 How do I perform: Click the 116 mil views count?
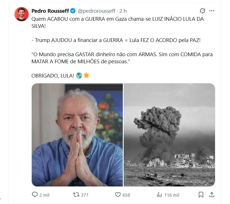(x=172, y=195)
